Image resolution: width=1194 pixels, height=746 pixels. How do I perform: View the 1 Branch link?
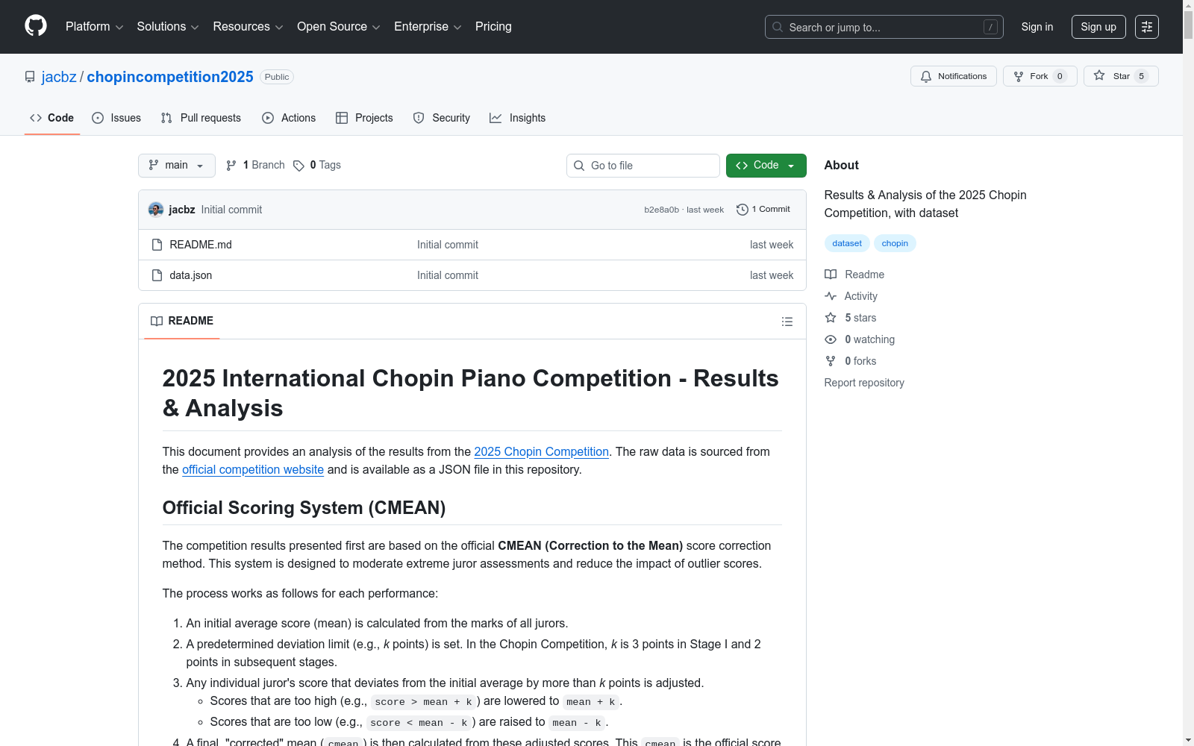[255, 165]
